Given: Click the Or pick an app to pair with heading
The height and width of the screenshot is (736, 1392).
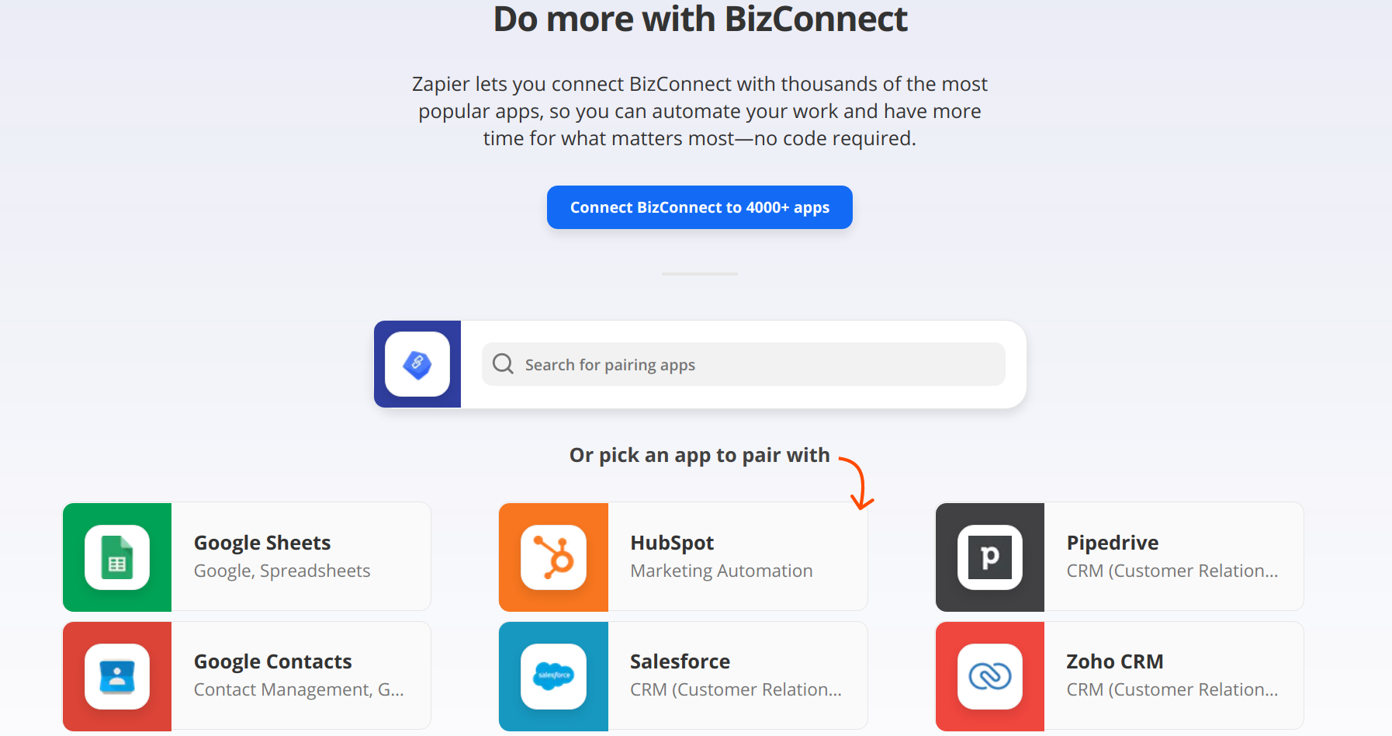Looking at the screenshot, I should [699, 455].
